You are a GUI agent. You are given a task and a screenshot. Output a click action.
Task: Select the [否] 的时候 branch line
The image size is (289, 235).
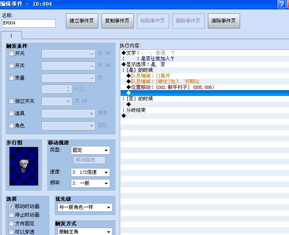click(205, 99)
